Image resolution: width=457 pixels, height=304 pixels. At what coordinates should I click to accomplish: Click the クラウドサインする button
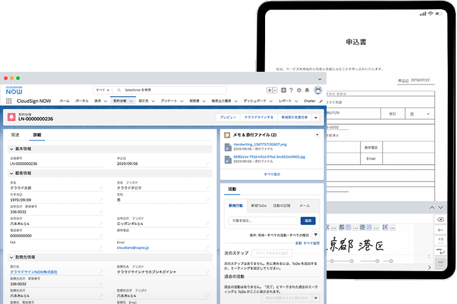(x=259, y=117)
